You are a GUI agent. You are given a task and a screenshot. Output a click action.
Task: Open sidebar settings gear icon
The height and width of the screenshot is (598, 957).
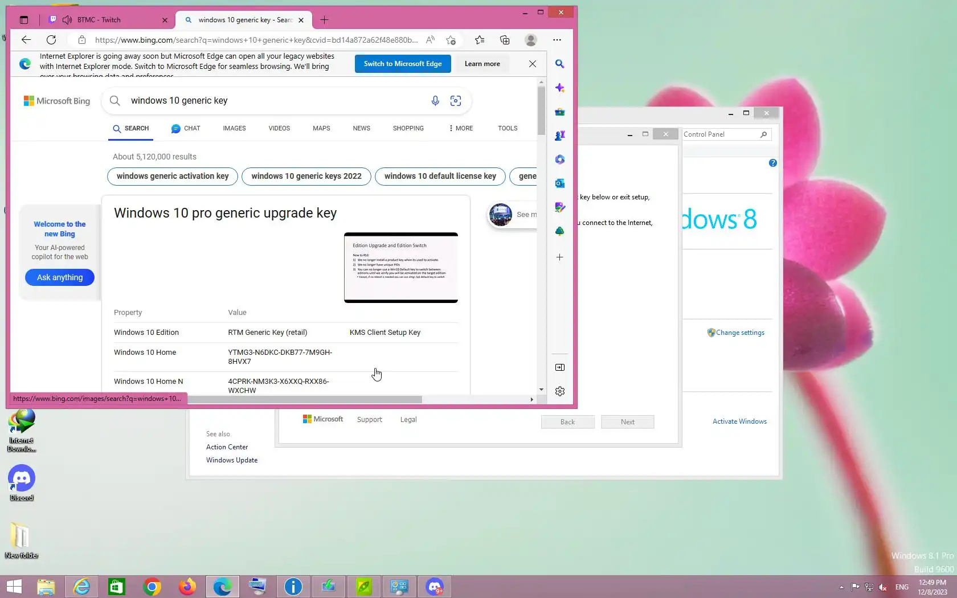tap(560, 391)
